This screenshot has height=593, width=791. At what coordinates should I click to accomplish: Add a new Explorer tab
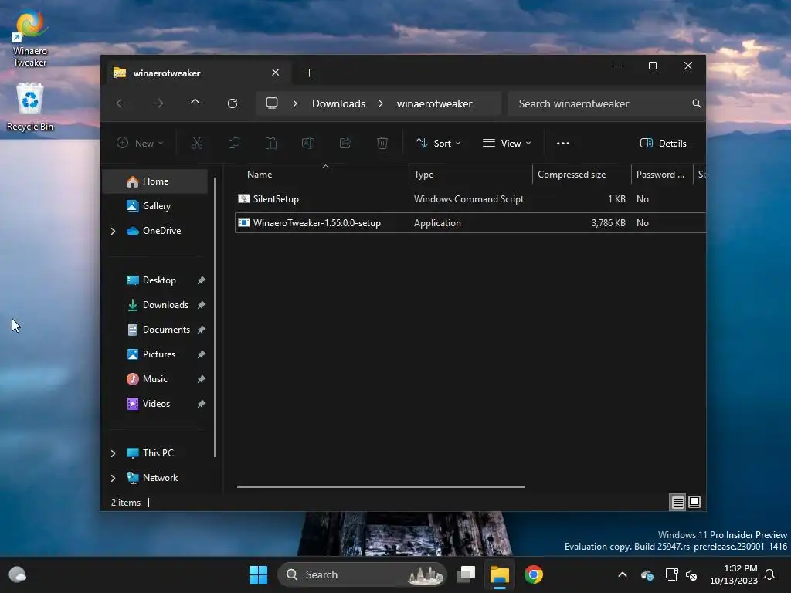(309, 73)
